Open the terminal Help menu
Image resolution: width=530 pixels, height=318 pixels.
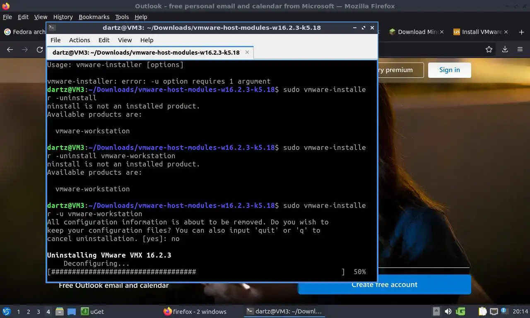click(147, 40)
